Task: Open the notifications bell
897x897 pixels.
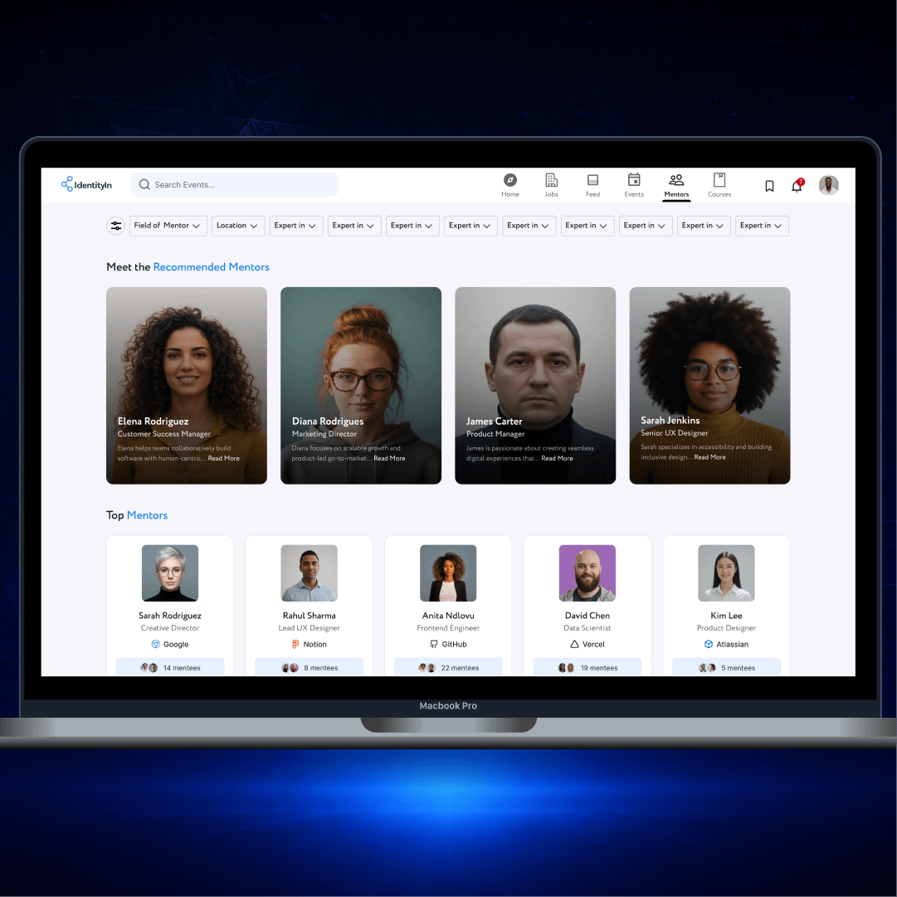Action: pos(797,185)
